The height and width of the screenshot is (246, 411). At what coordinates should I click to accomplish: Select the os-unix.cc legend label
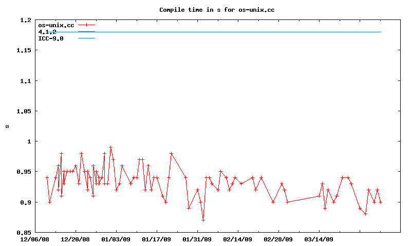pos(56,25)
